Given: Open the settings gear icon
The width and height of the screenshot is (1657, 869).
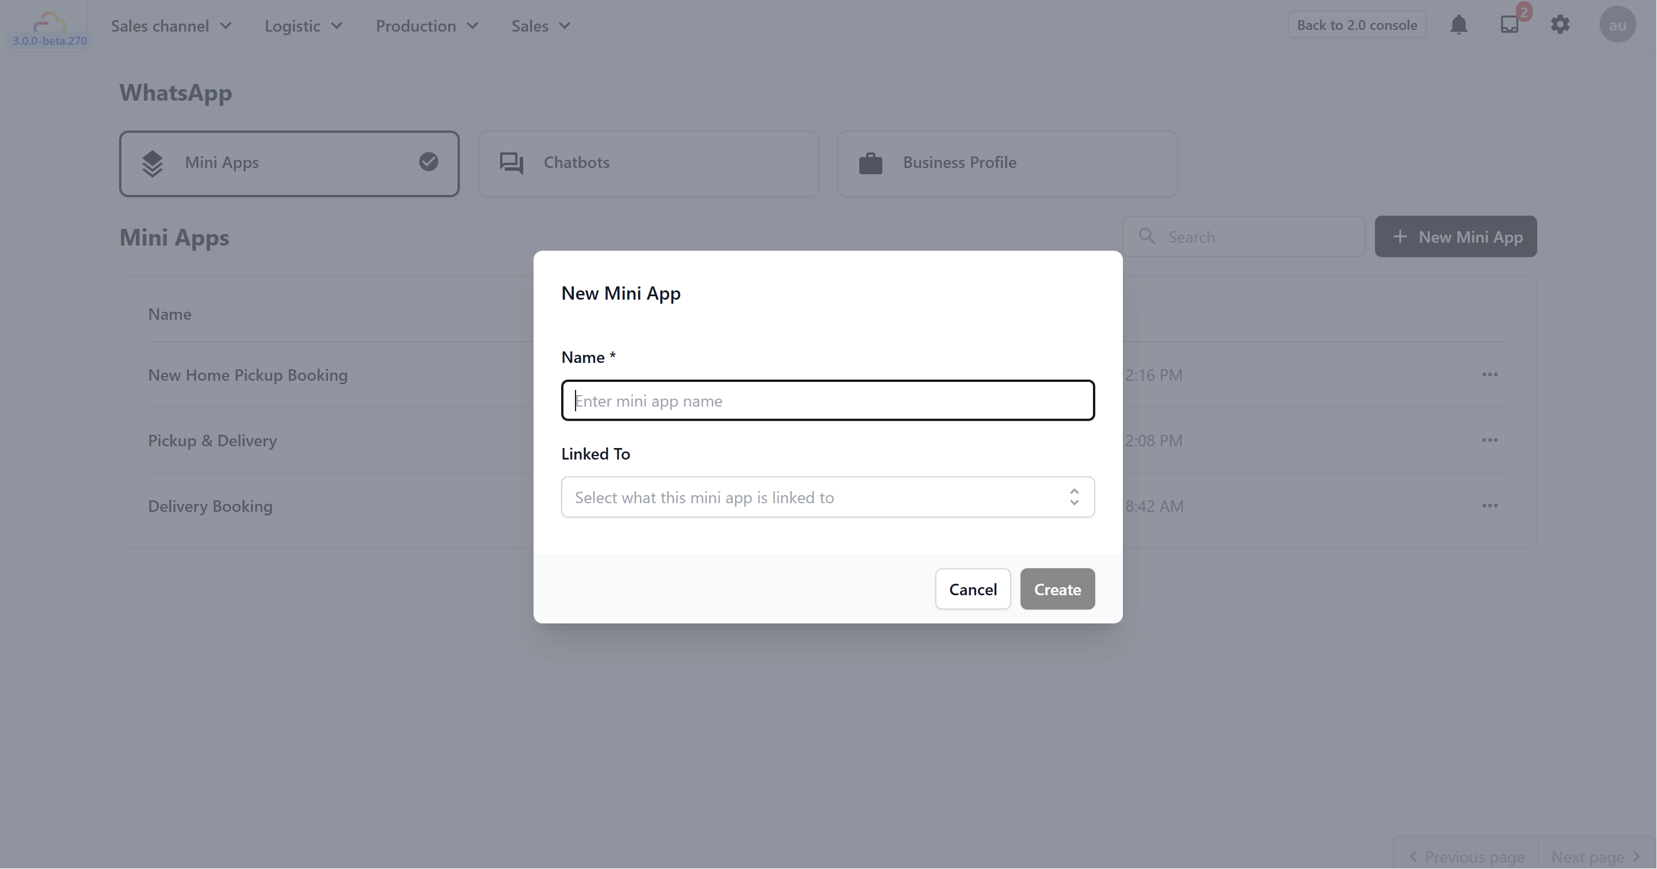Looking at the screenshot, I should 1560,25.
